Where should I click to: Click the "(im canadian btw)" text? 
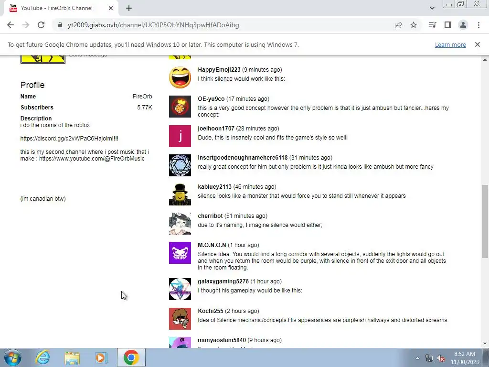[x=43, y=199]
